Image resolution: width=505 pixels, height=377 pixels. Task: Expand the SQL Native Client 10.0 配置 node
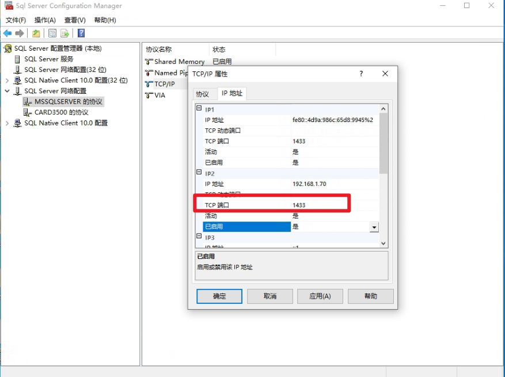tap(7, 123)
